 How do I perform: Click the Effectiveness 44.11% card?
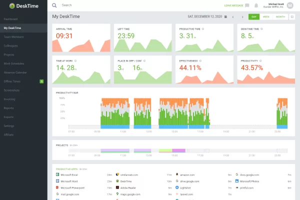click(204, 69)
